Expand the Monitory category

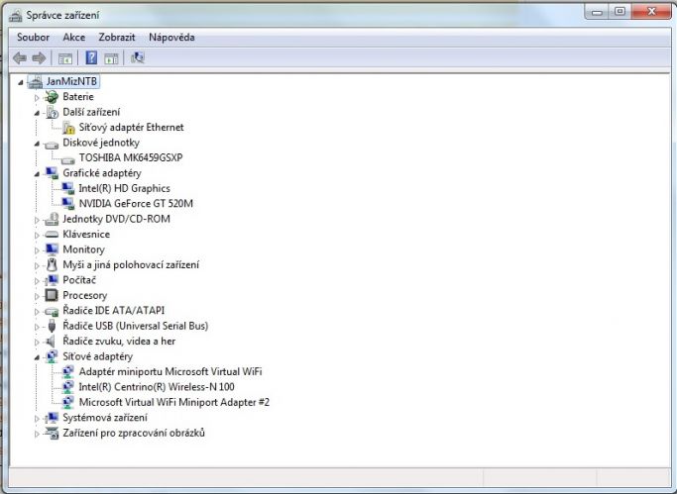point(37,250)
